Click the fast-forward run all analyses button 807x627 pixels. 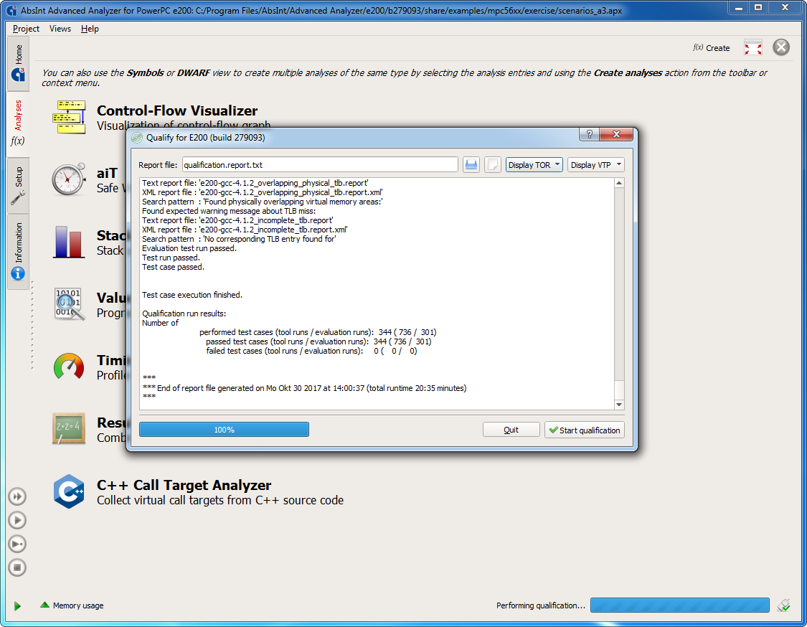(17, 496)
